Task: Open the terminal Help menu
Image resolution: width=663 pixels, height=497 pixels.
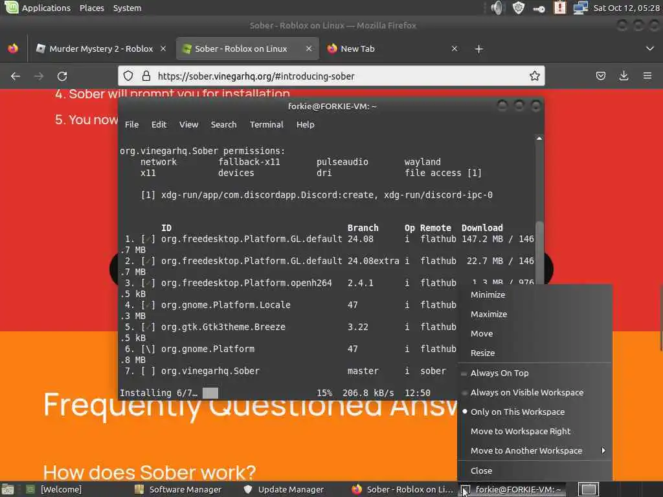Action: click(306, 125)
